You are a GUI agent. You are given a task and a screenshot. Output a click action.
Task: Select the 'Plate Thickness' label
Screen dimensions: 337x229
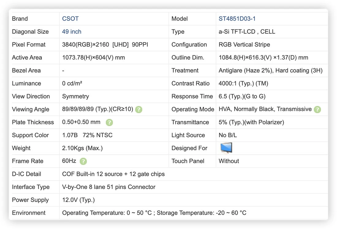[x=33, y=122]
